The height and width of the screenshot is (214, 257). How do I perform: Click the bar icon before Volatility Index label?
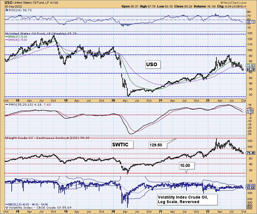[7, 207]
